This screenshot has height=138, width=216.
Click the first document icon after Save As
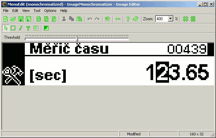(39, 19)
